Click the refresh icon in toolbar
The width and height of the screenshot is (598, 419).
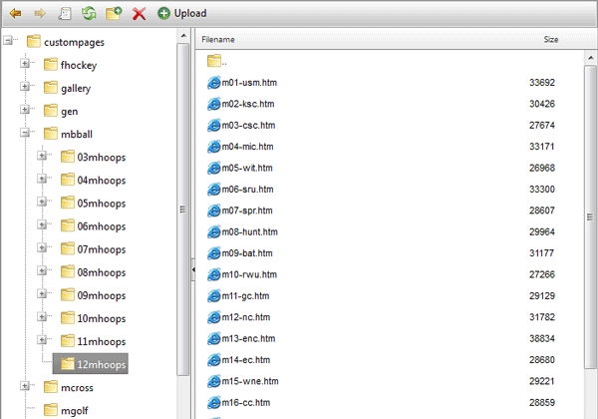pos(89,13)
